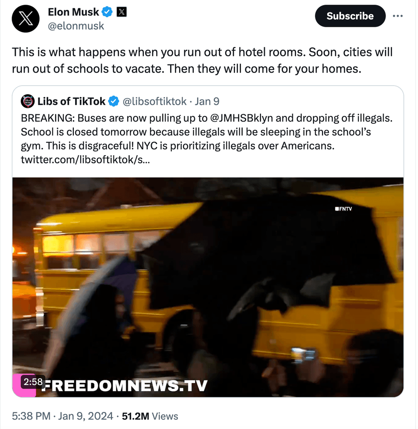Follow the twitter.com/libsoftiktok/s... link
The height and width of the screenshot is (429, 418).
[85, 159]
